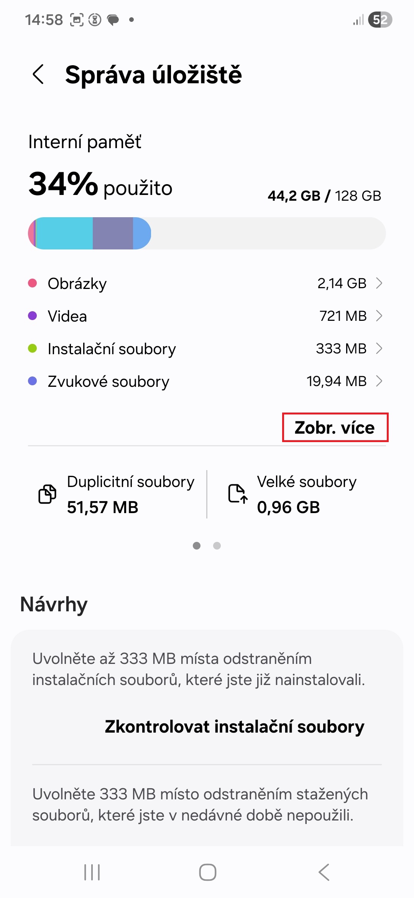Expand Instalační soubory via its chevron
This screenshot has width=414, height=898.
379,348
